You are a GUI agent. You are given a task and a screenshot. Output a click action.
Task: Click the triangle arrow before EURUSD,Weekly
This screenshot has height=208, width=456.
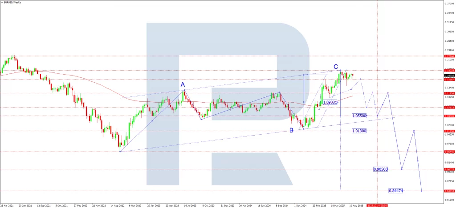coord(2,2)
